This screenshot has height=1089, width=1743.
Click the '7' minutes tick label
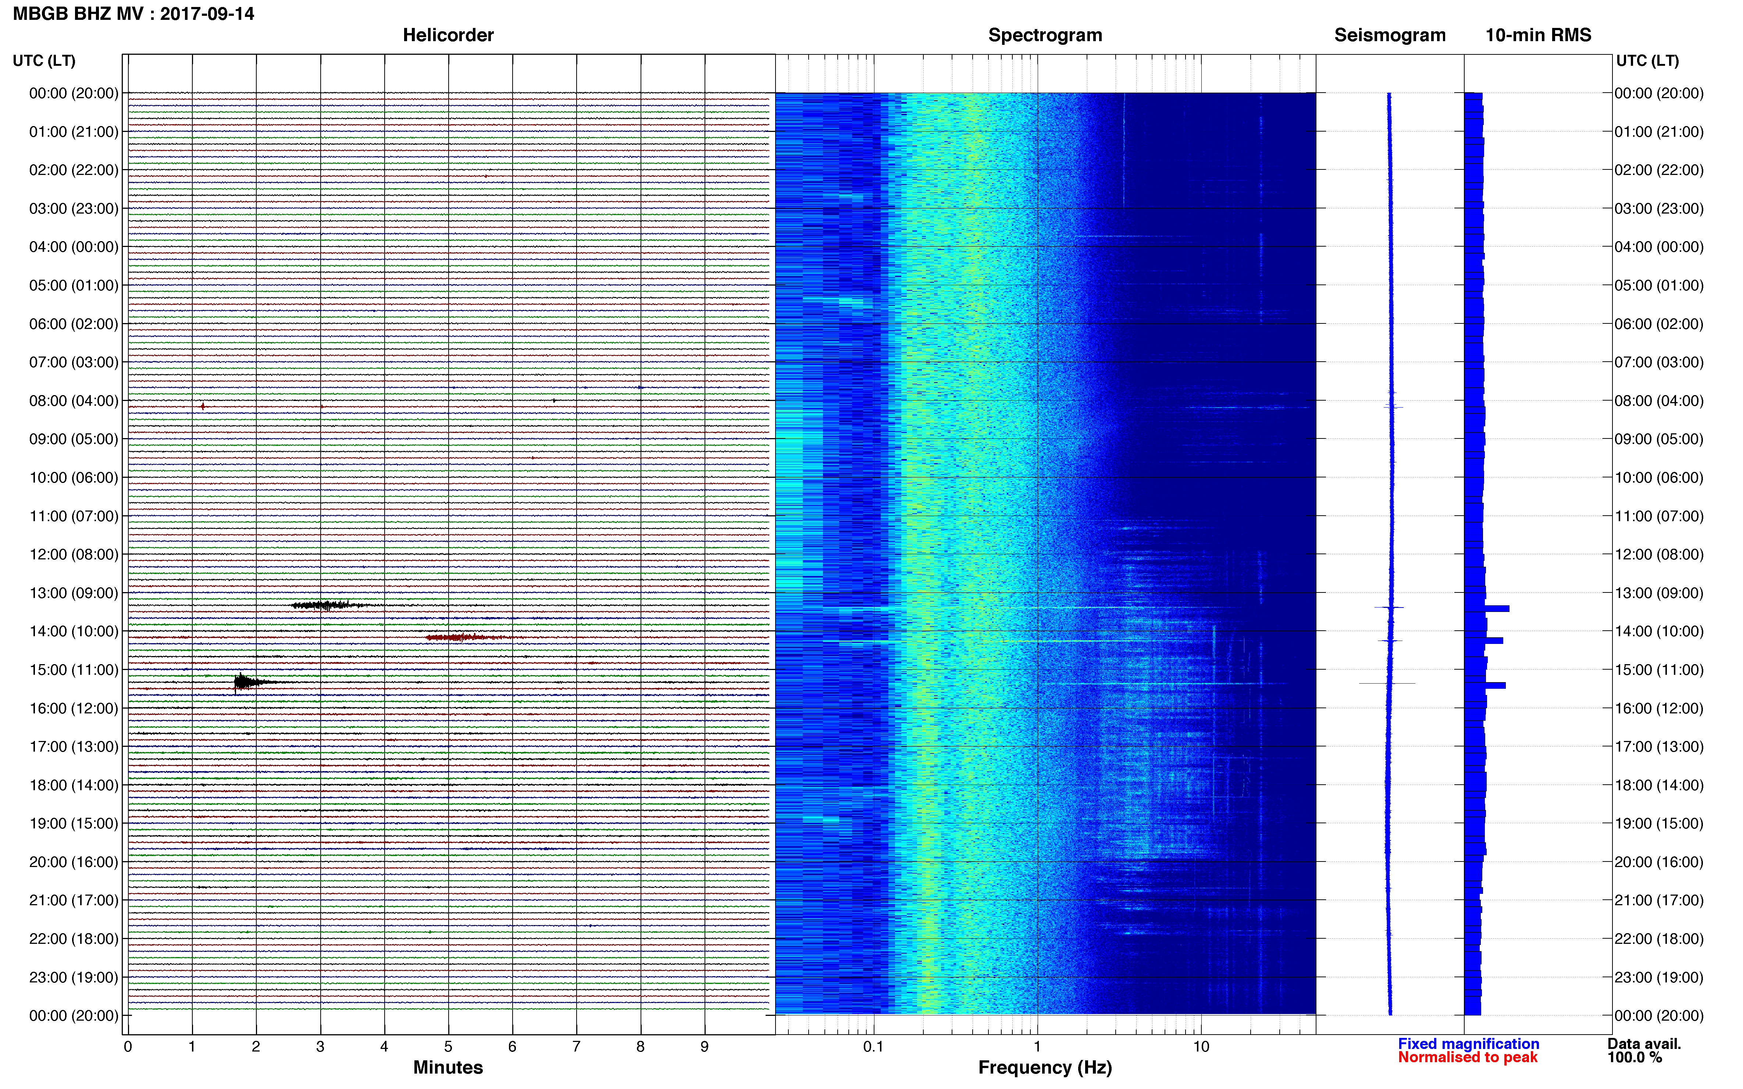tap(577, 1046)
